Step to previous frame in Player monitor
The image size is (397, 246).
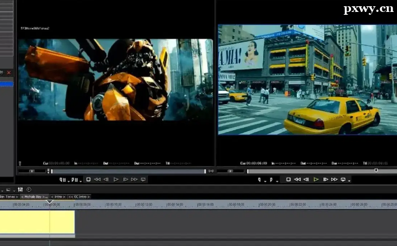(x=106, y=180)
